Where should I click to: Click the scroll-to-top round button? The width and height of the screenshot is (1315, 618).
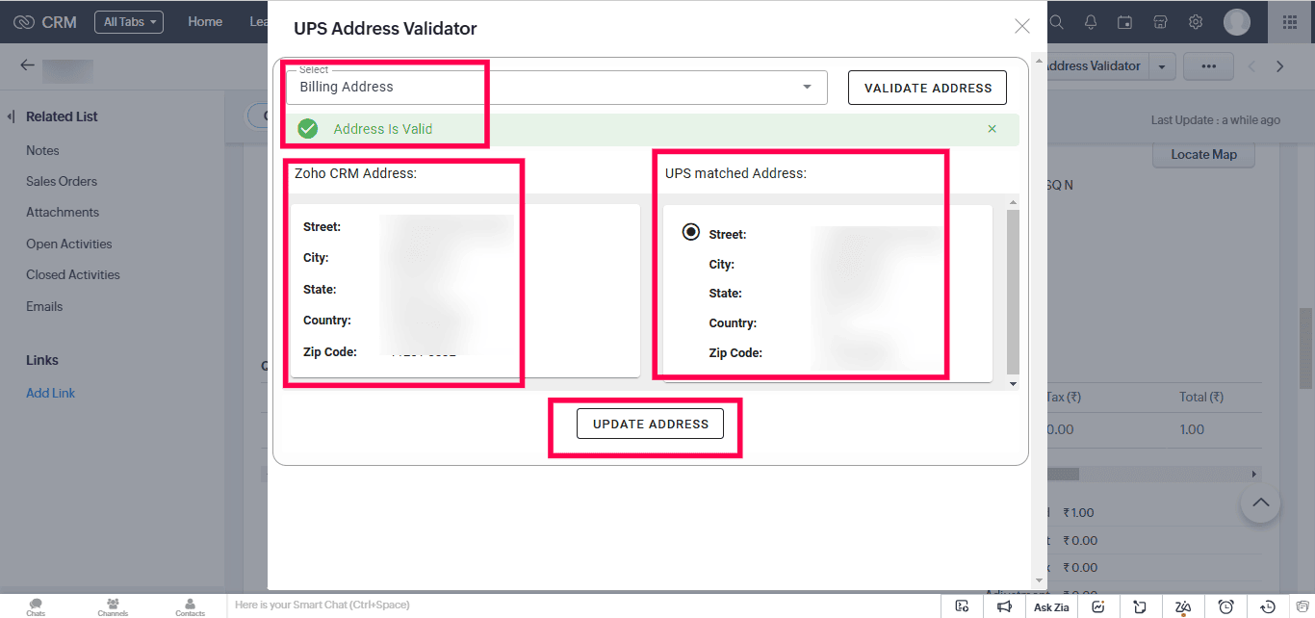(x=1260, y=502)
